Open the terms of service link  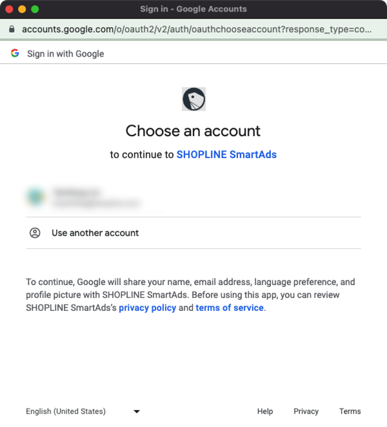click(x=230, y=308)
